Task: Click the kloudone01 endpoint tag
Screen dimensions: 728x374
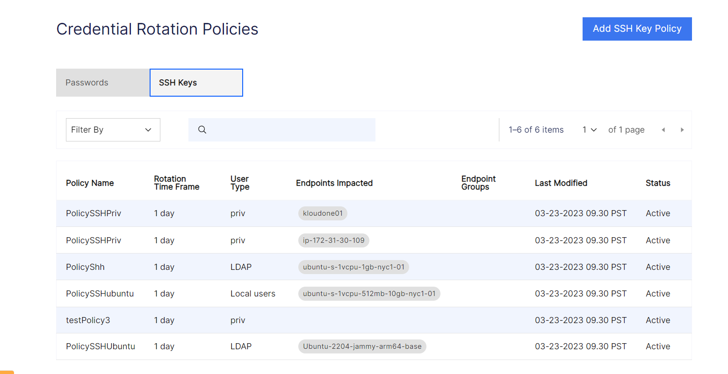Action: tap(323, 213)
